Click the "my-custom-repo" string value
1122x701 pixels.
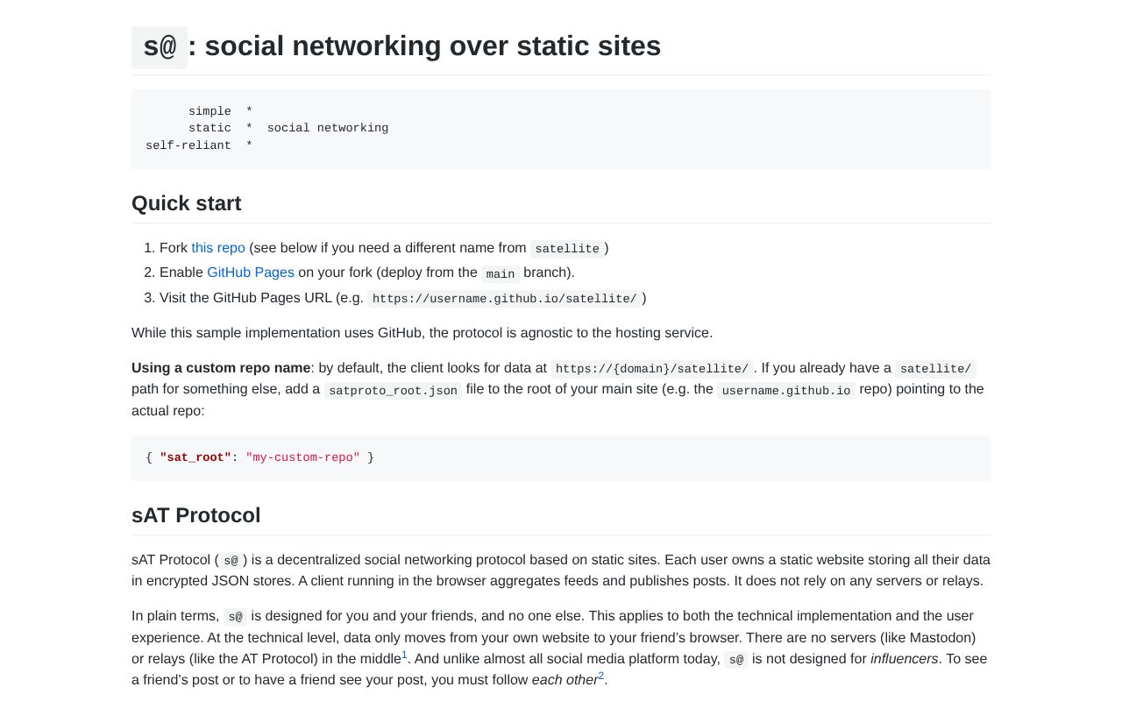tap(302, 457)
